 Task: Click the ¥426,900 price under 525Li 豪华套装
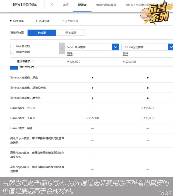[x=74, y=62]
